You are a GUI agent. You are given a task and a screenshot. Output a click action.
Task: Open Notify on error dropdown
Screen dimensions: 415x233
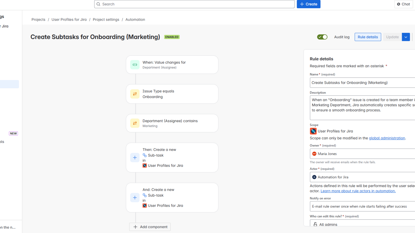(363, 206)
